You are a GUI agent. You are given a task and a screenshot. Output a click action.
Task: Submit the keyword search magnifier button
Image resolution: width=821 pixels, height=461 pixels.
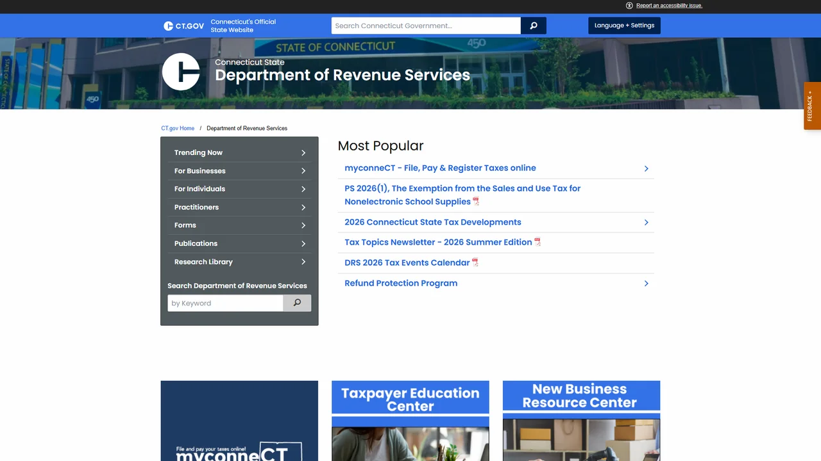pos(297,303)
